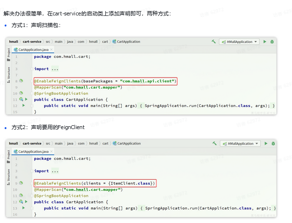Close CartApplication.java tab in lower IDE
The image size is (292, 223).
tap(51, 151)
